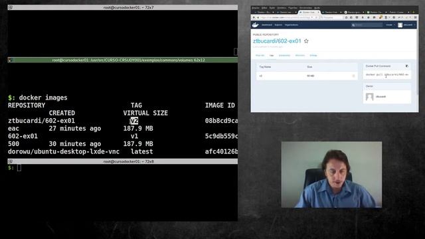
Task: Open the new tab plus button in browser
Action: 413,12
